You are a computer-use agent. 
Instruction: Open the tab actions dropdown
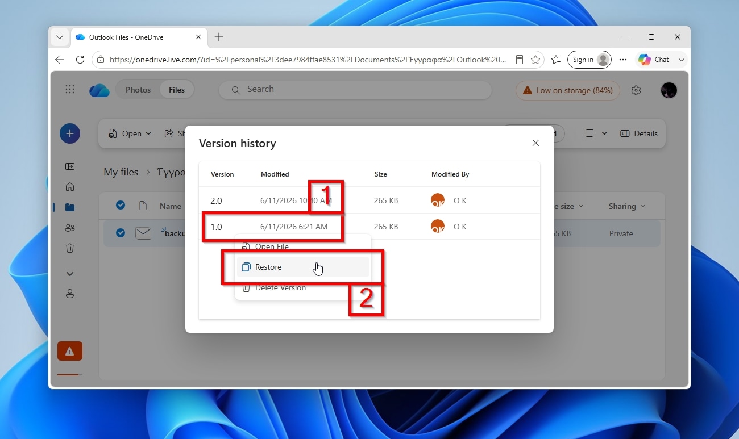(59, 37)
